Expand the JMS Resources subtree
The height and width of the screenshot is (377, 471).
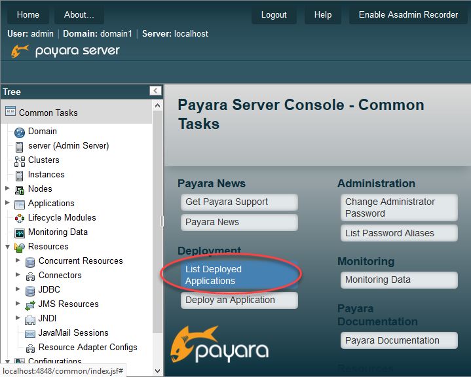click(x=18, y=304)
